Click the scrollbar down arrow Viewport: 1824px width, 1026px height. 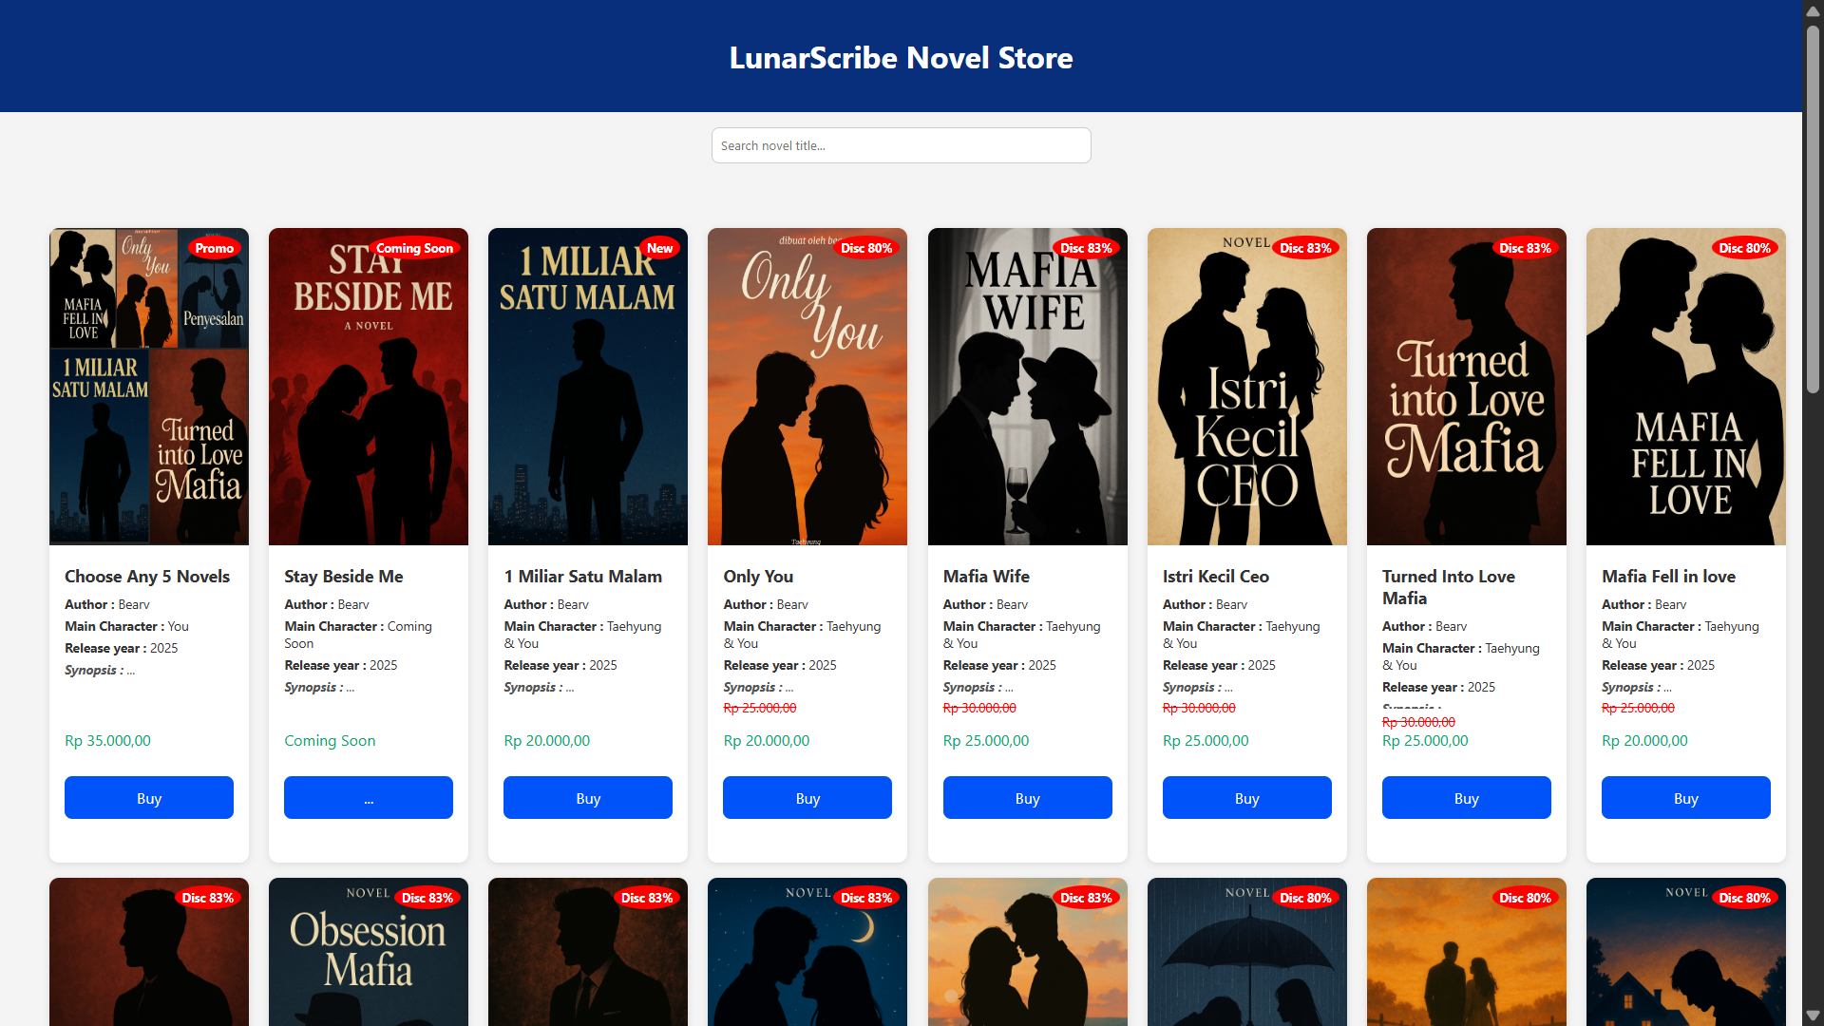pos(1813,1016)
